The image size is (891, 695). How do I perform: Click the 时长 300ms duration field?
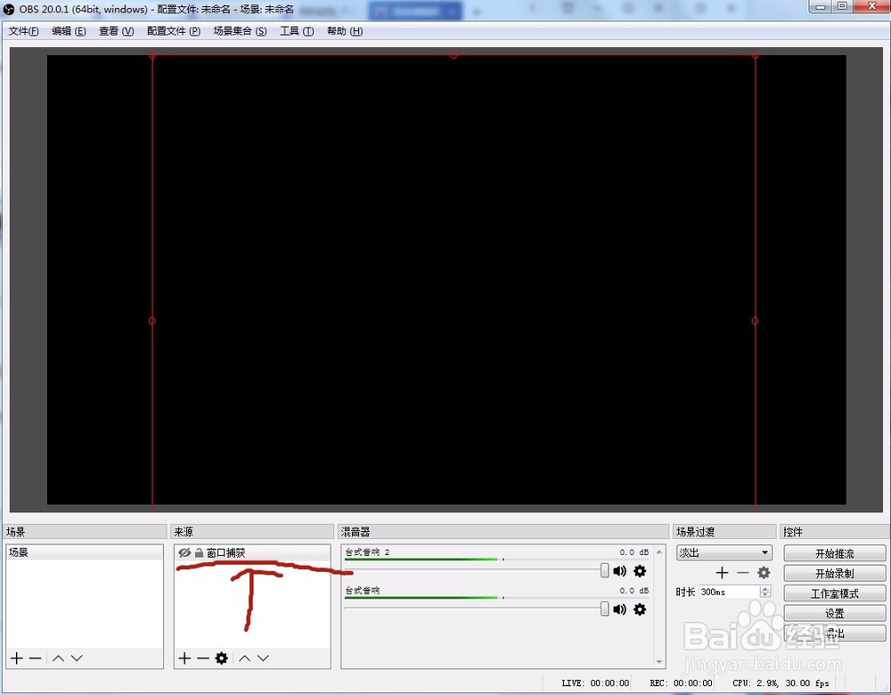731,593
